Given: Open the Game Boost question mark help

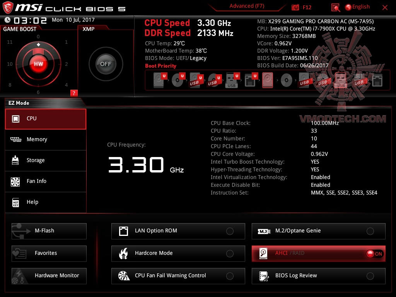Looking at the screenshot, I should click(74, 93).
